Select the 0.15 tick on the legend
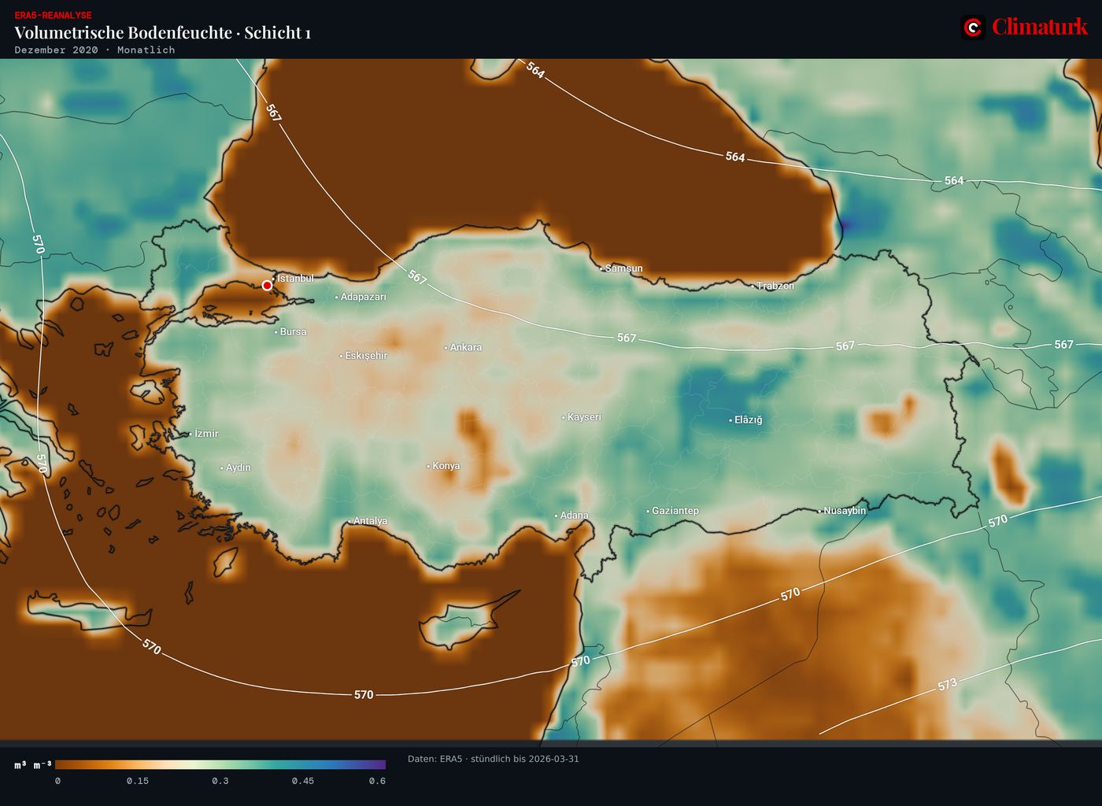 [138, 781]
